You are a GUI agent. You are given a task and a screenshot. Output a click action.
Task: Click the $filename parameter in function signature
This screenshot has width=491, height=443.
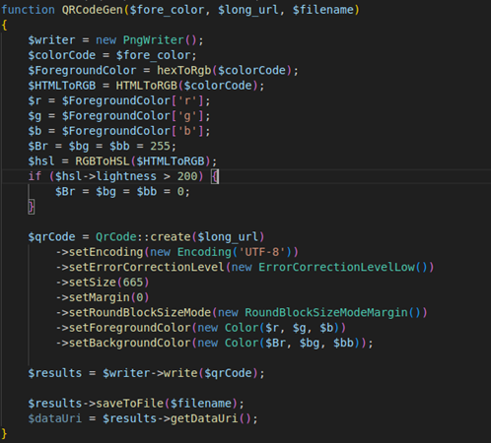[x=323, y=10]
